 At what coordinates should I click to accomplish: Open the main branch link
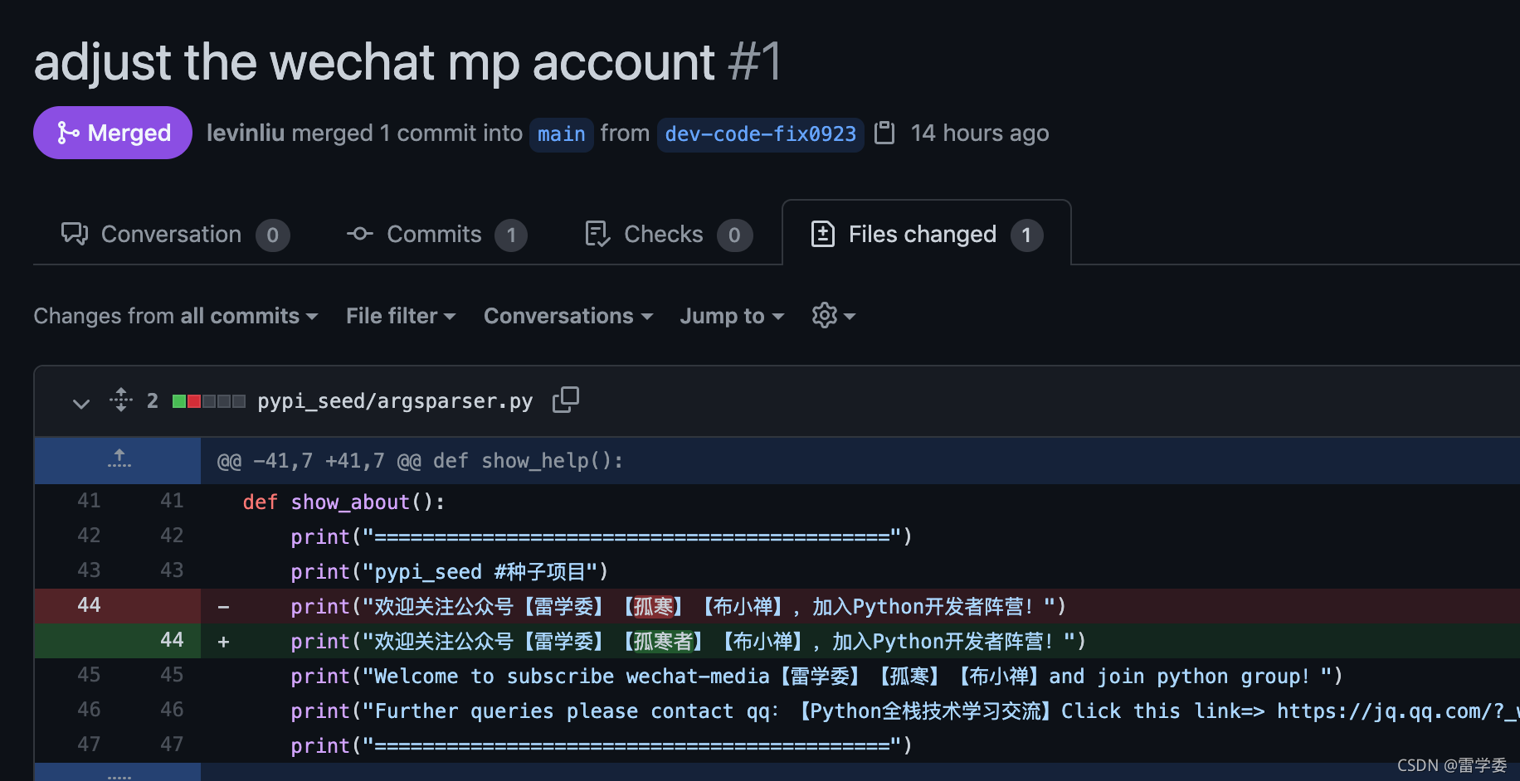pos(562,134)
